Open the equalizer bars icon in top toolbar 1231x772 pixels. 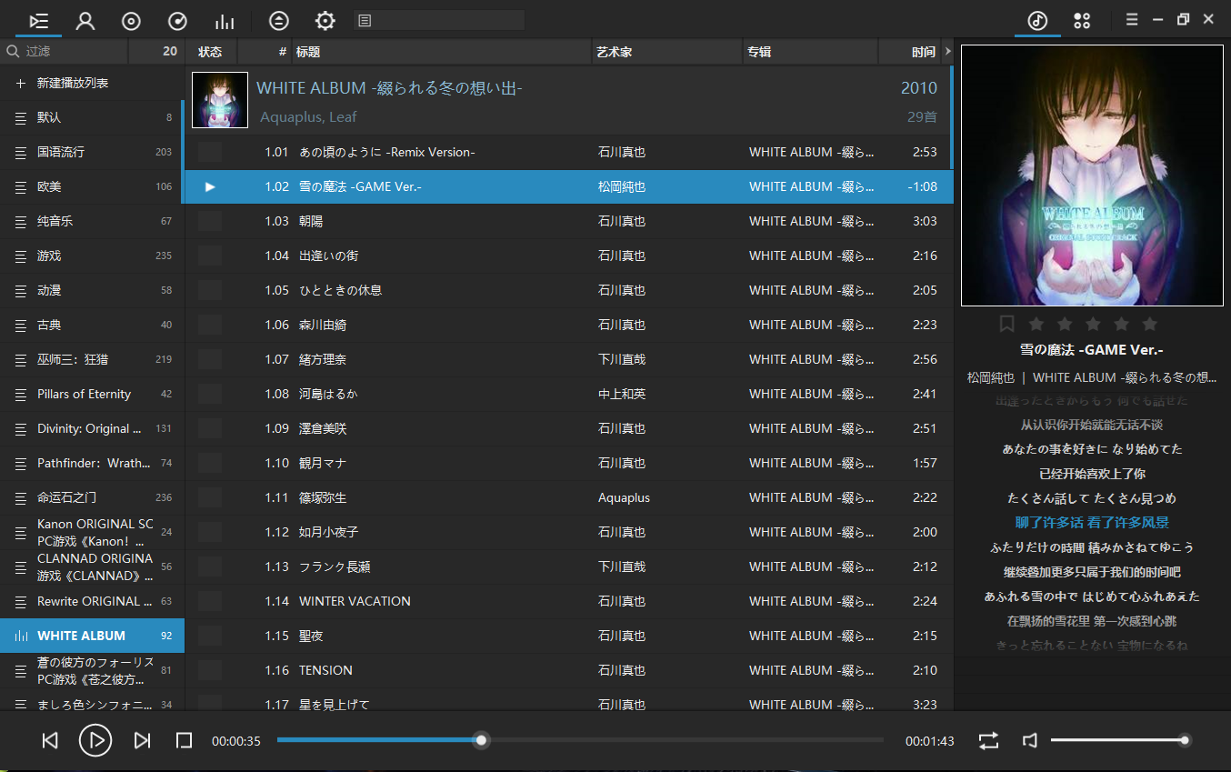pos(224,21)
